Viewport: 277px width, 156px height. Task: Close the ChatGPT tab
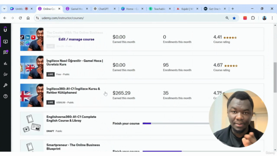(115, 9)
